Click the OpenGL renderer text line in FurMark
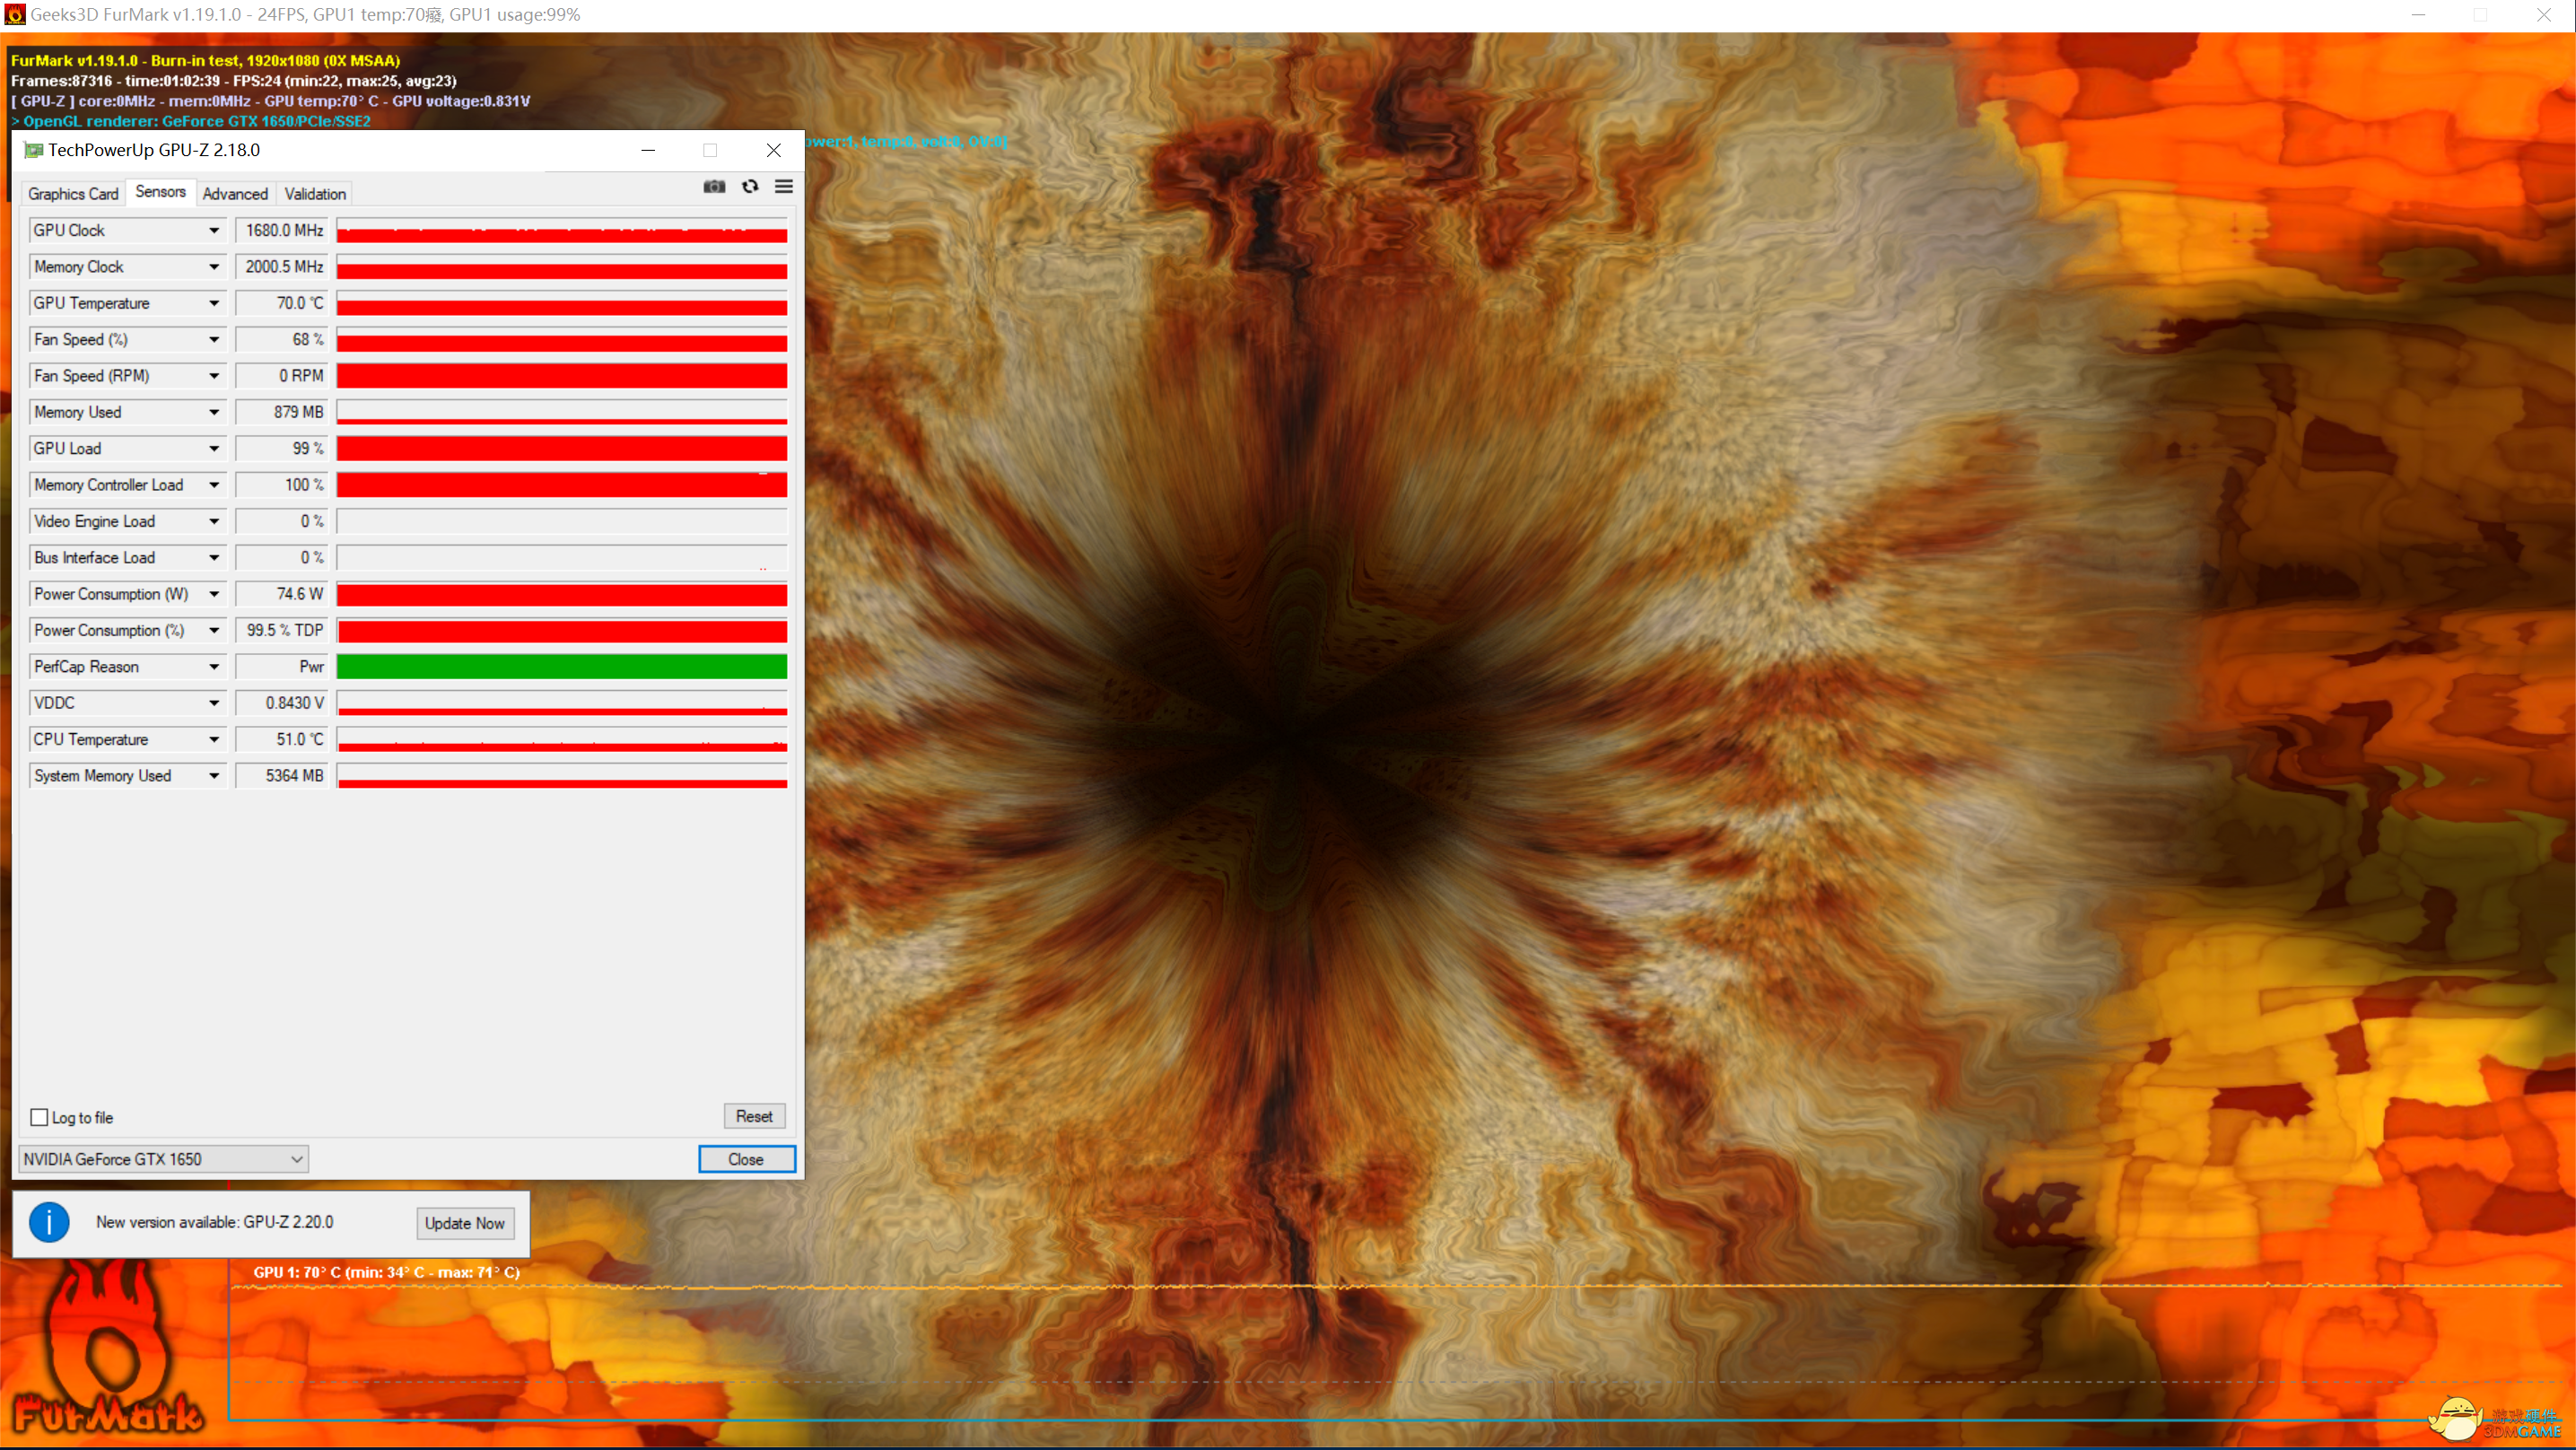Screen dimensions: 2576x1450 click(x=191, y=121)
